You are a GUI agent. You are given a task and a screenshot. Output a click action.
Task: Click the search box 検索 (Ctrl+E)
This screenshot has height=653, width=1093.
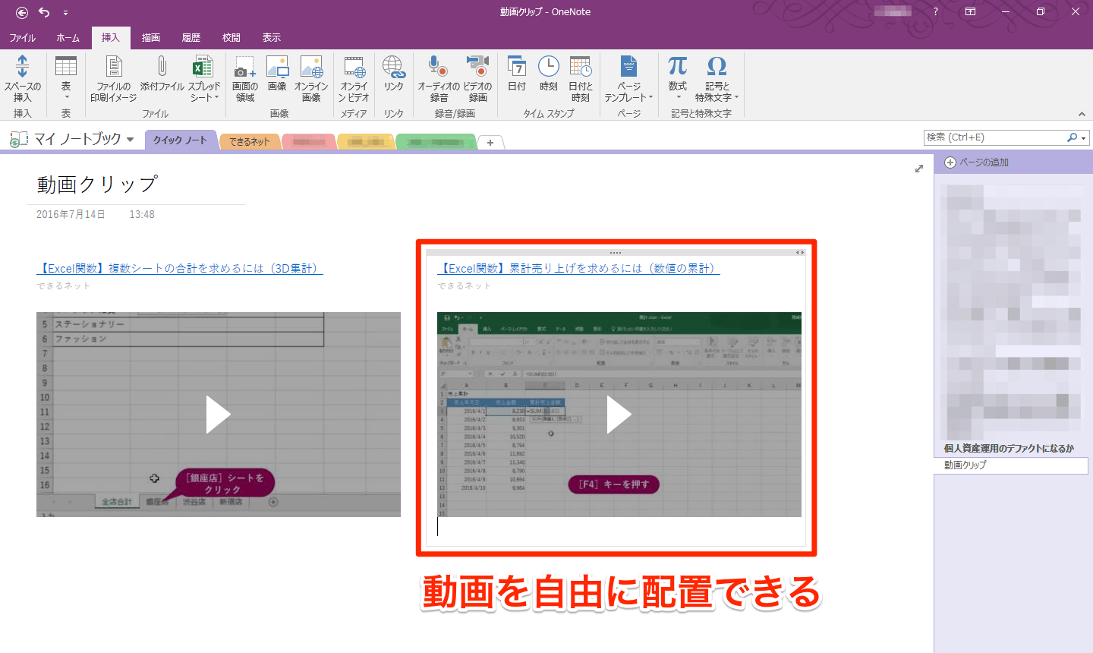(x=994, y=137)
